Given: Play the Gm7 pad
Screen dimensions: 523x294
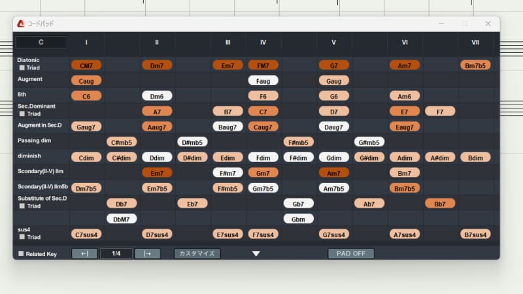Looking at the screenshot, I should coord(263,172).
